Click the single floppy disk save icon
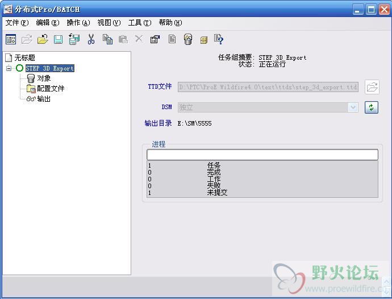Viewport: 392px width, 299px height. point(59,40)
